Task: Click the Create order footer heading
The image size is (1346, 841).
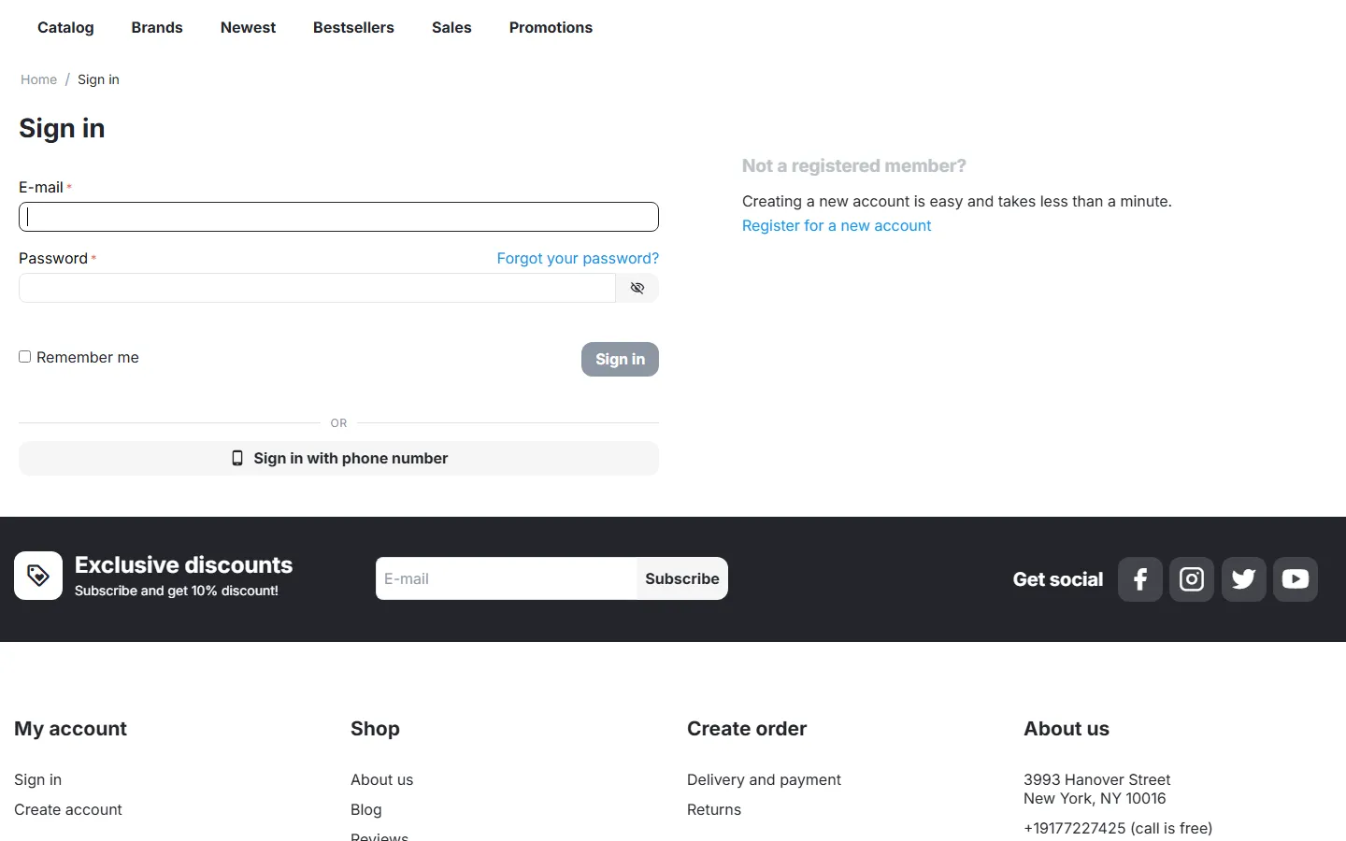Action: (x=747, y=729)
